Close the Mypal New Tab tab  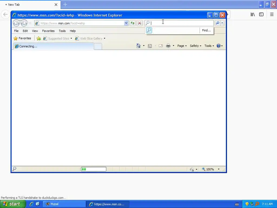[x=56, y=5]
